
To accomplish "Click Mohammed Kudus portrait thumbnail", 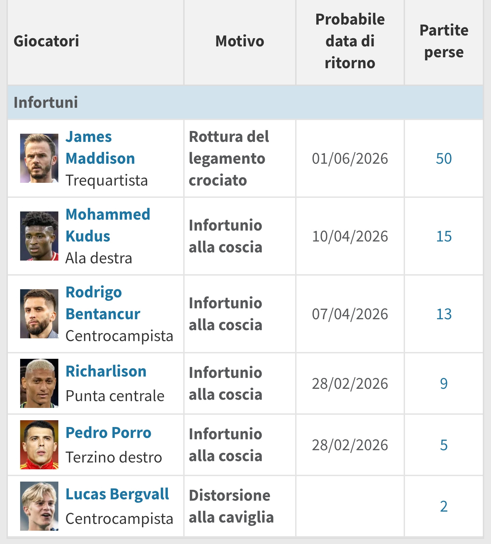I will point(39,236).
